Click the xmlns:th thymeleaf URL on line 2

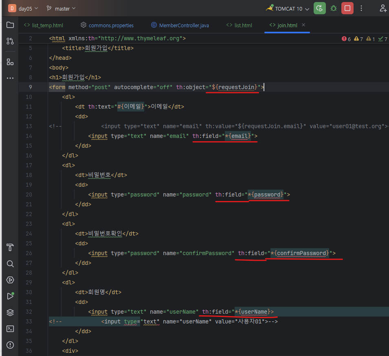[x=140, y=38]
